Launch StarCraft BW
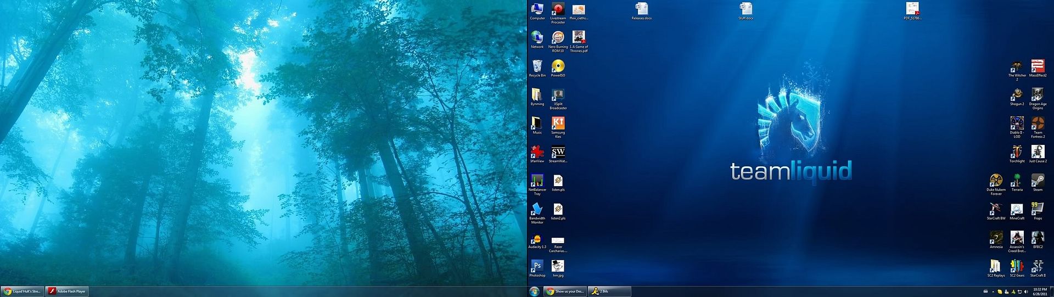The width and height of the screenshot is (1054, 297). pos(996,211)
